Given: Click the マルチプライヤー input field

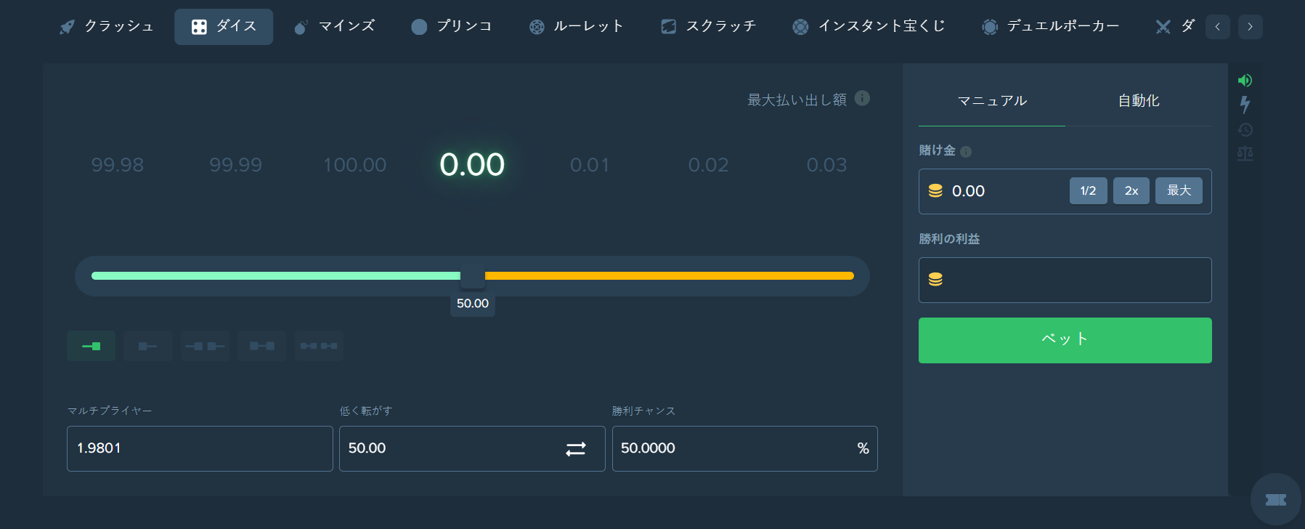Looking at the screenshot, I should coord(200,448).
